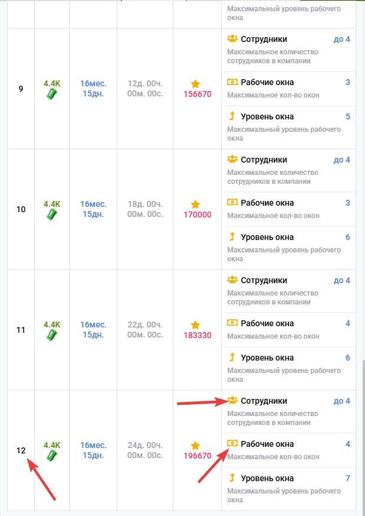This screenshot has width=365, height=516.
Task: Click the 183330 star price value
Action: [198, 335]
